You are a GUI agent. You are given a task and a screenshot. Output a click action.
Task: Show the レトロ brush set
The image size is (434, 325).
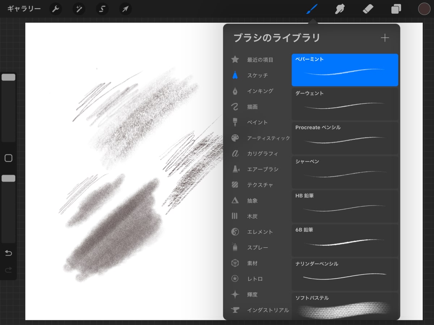(x=260, y=279)
